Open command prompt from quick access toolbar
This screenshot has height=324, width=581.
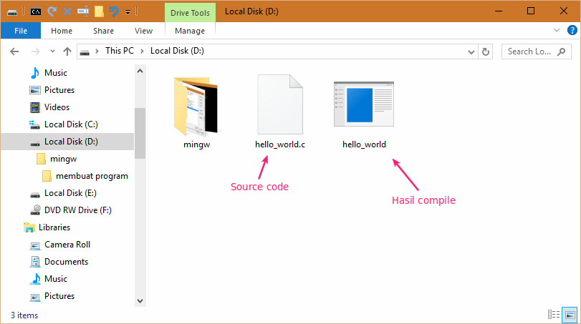(36, 12)
